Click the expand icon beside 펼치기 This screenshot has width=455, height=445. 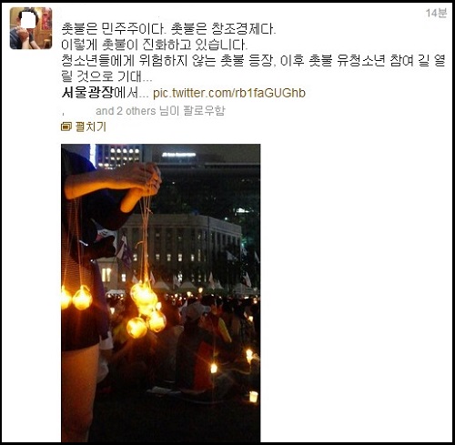(66, 126)
